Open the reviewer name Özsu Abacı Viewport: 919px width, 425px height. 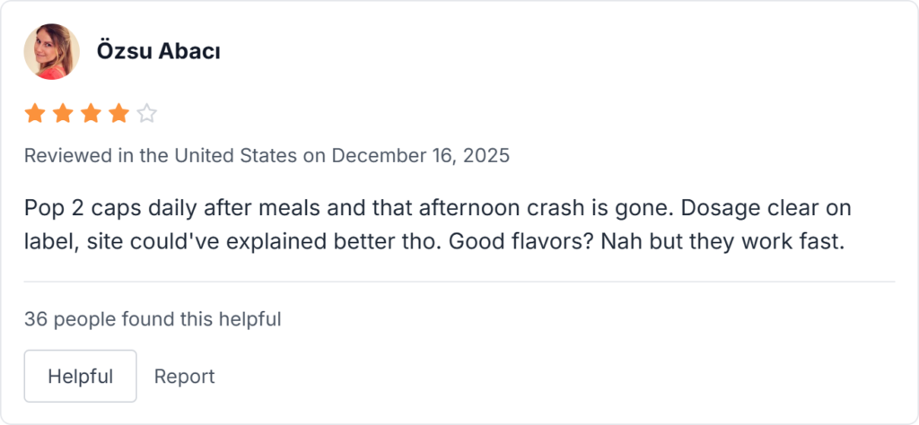159,52
